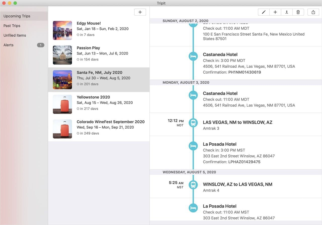
Task: Click the merge trips icon
Action: click(x=287, y=12)
